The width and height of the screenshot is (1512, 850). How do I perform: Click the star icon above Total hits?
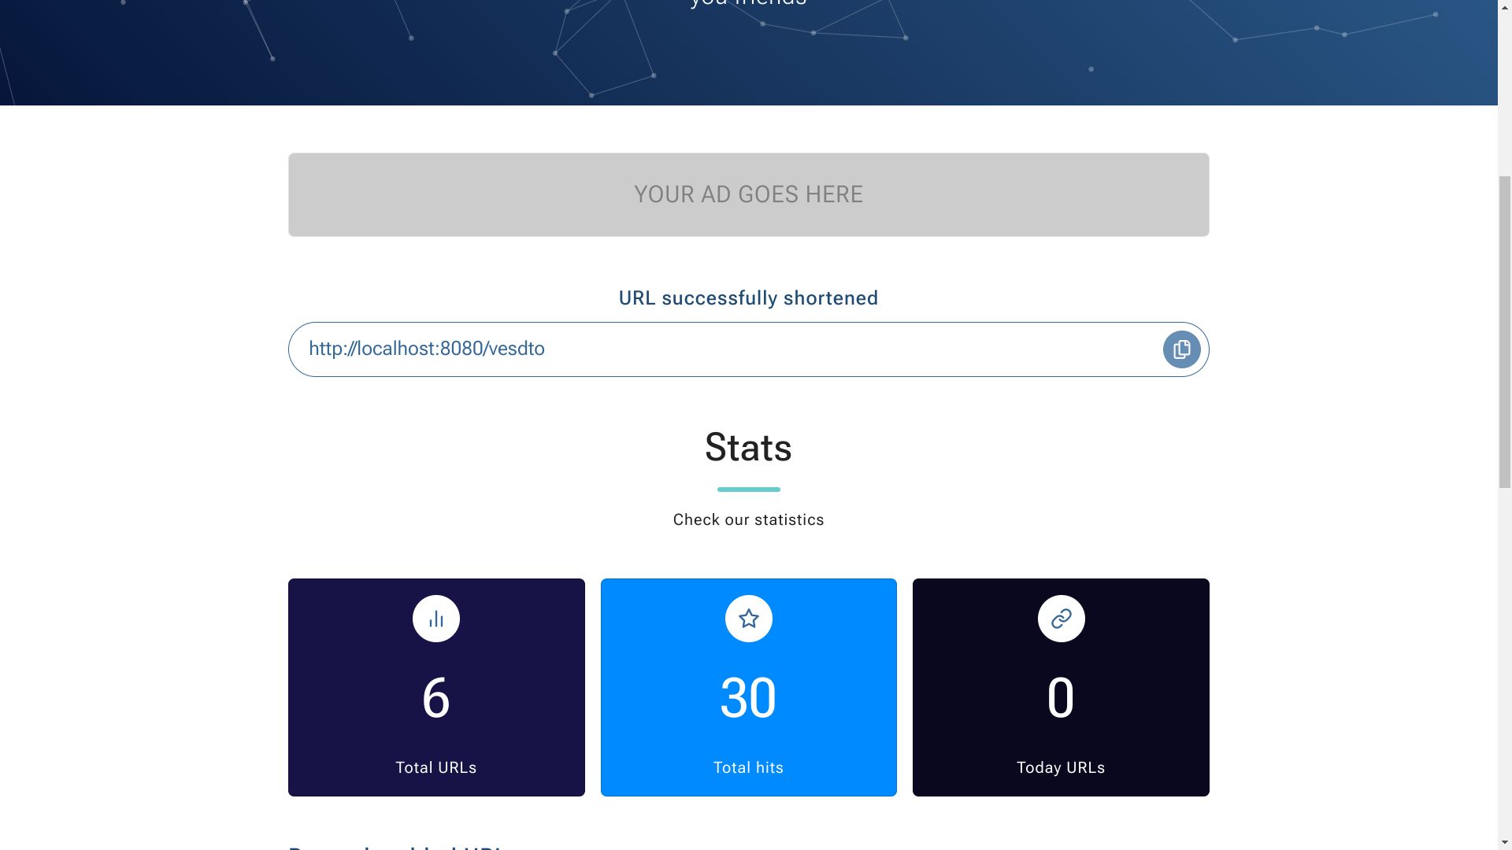748,619
